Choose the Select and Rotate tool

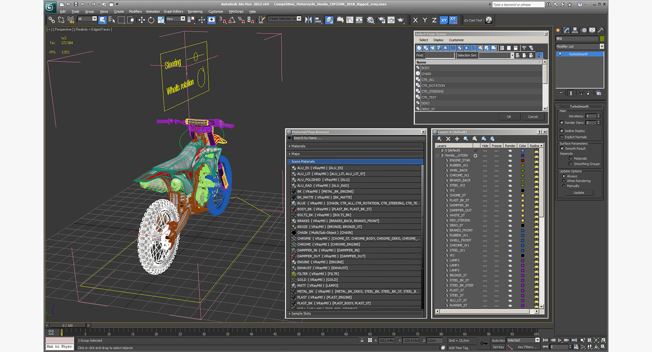tap(151, 20)
